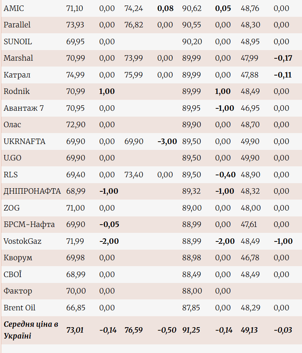Select the ДНІПРОНАФТА station name
Viewport: 302px width, 353px height.
pyautogui.click(x=32, y=191)
